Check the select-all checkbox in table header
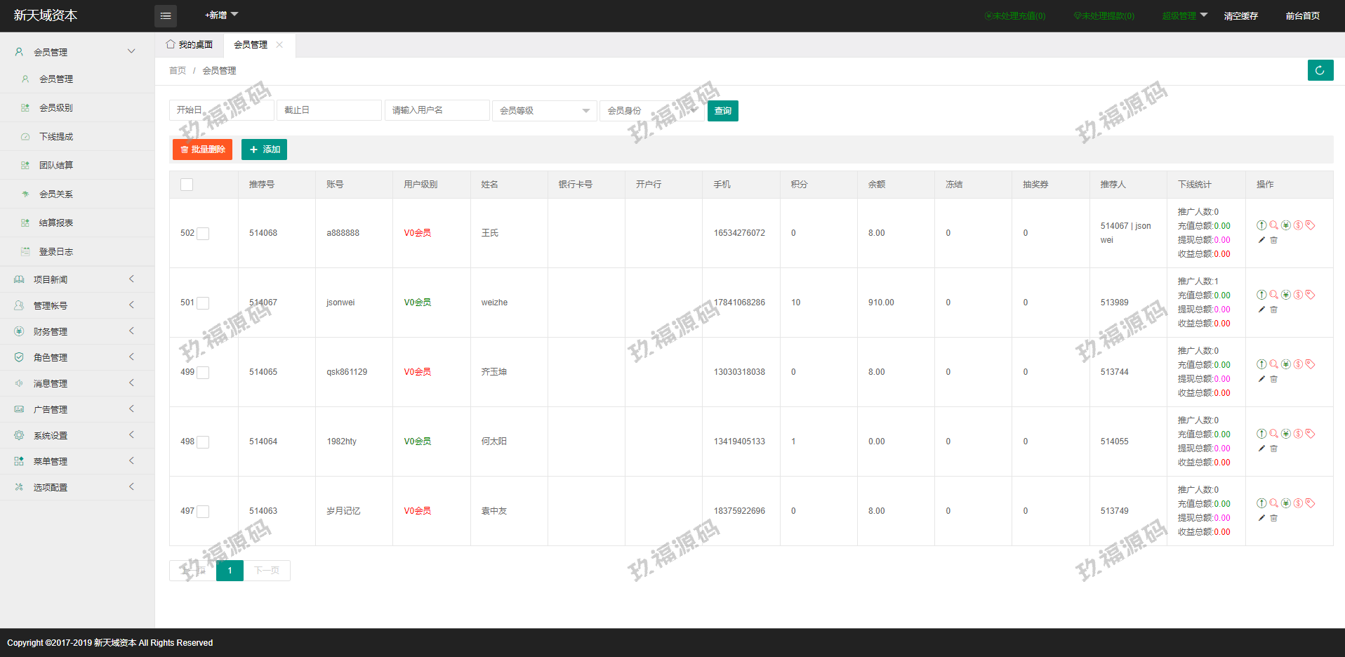The height and width of the screenshot is (657, 1345). pyautogui.click(x=187, y=185)
